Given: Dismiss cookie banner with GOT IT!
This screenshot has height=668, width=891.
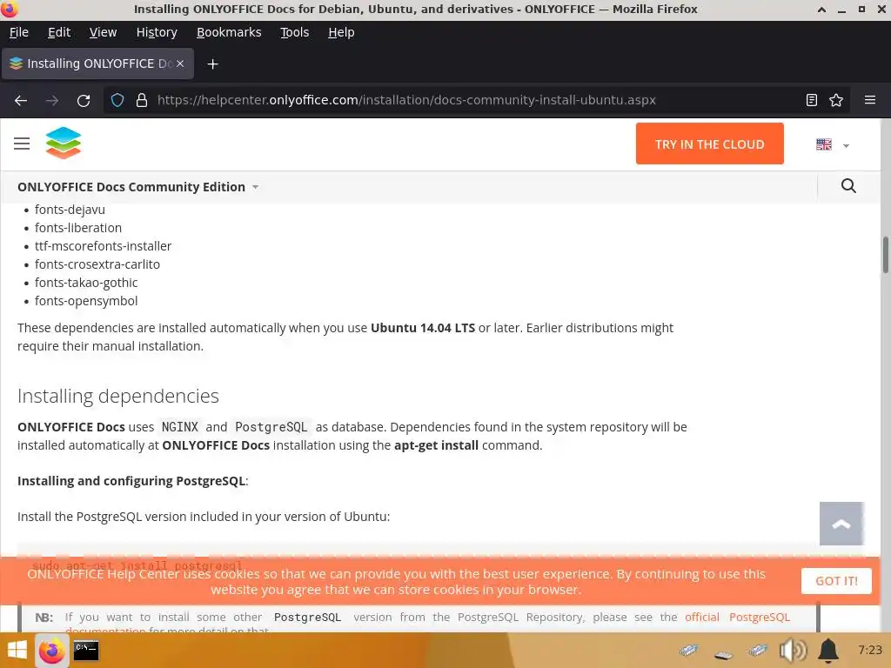Looking at the screenshot, I should coord(836,581).
